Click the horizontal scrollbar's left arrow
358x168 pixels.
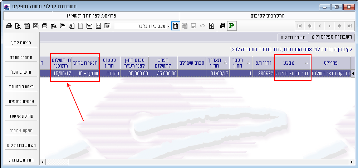43,162
